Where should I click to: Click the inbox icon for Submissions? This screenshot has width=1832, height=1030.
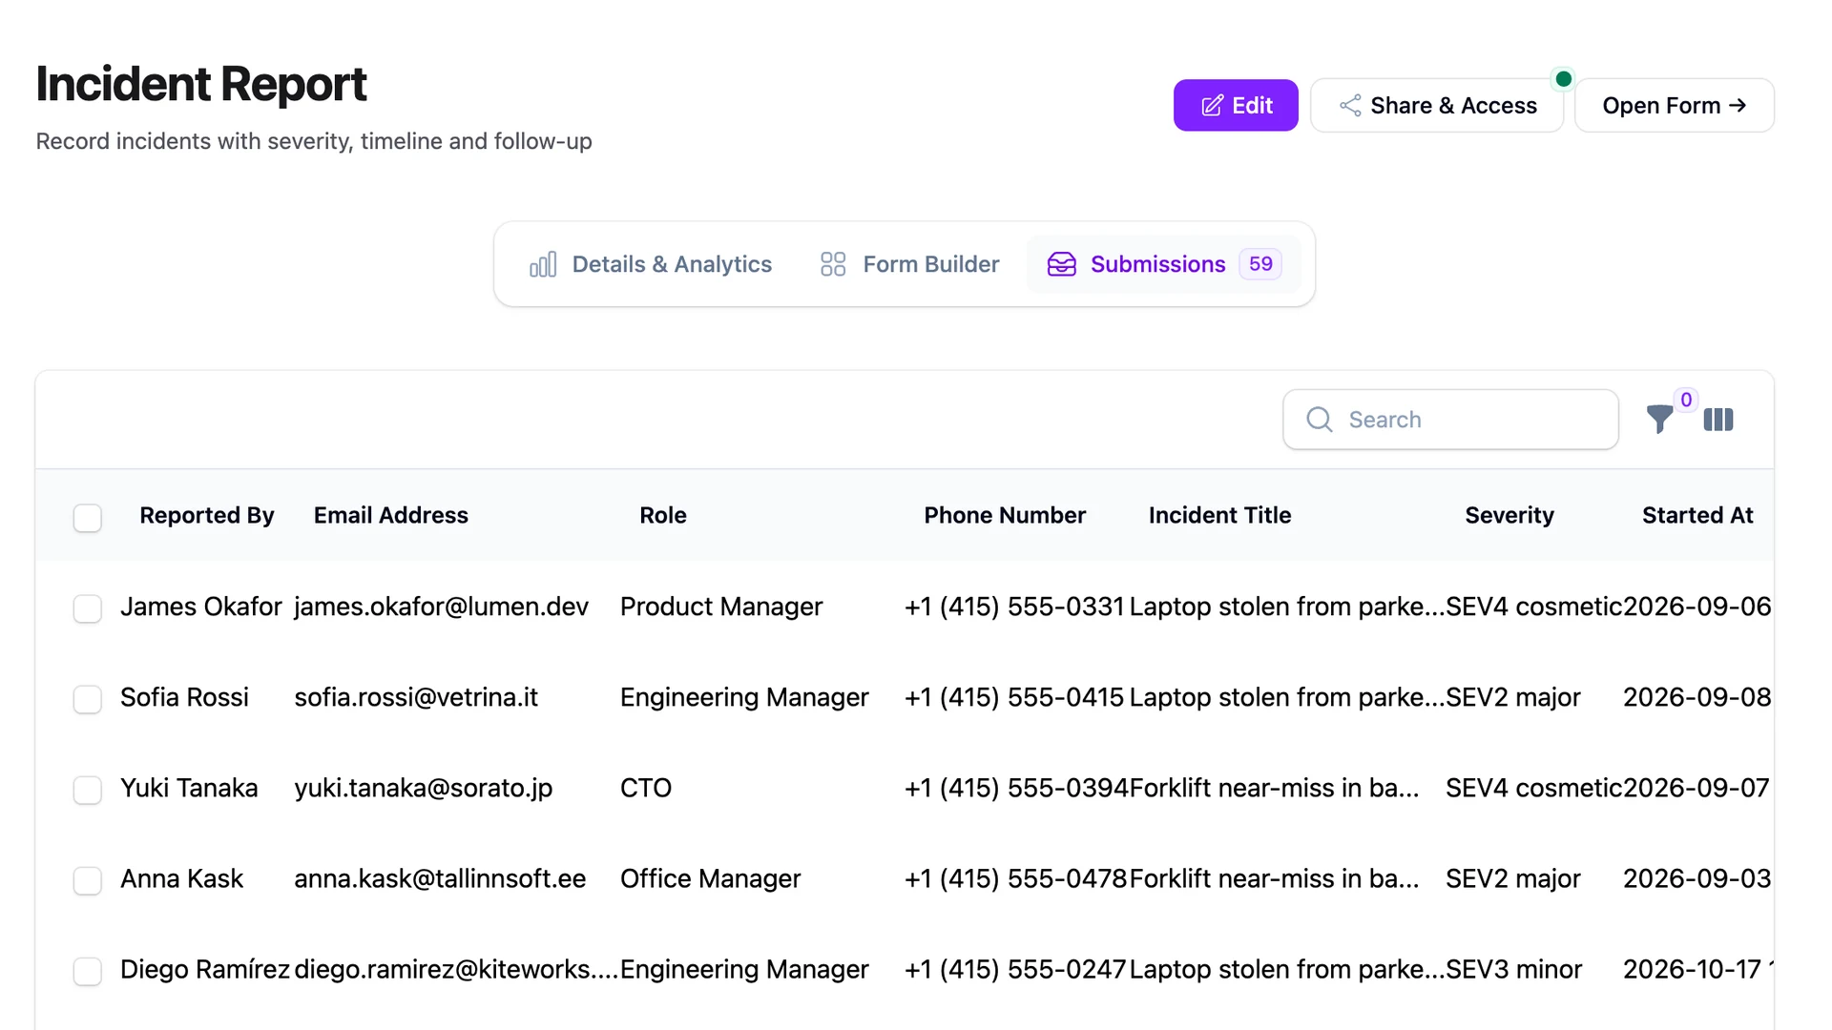pyautogui.click(x=1062, y=264)
